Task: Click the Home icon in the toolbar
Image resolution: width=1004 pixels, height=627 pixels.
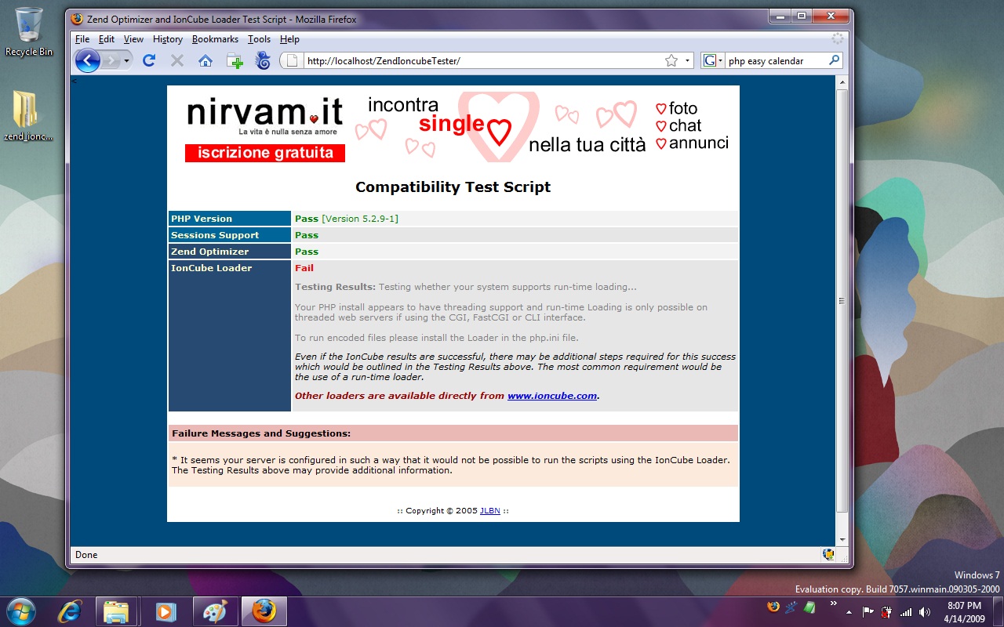Action: point(206,60)
